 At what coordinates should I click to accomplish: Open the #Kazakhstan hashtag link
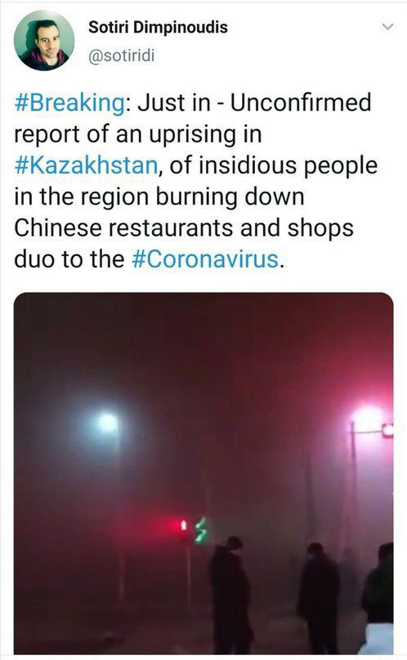point(86,165)
